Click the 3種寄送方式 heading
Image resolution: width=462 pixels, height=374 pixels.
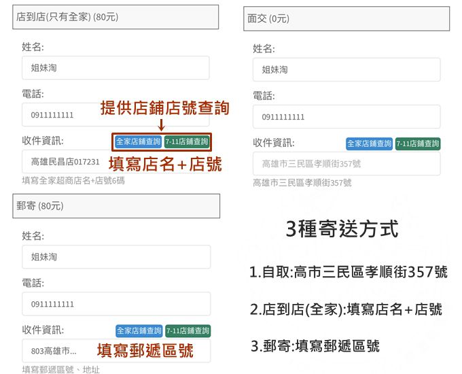tap(342, 228)
